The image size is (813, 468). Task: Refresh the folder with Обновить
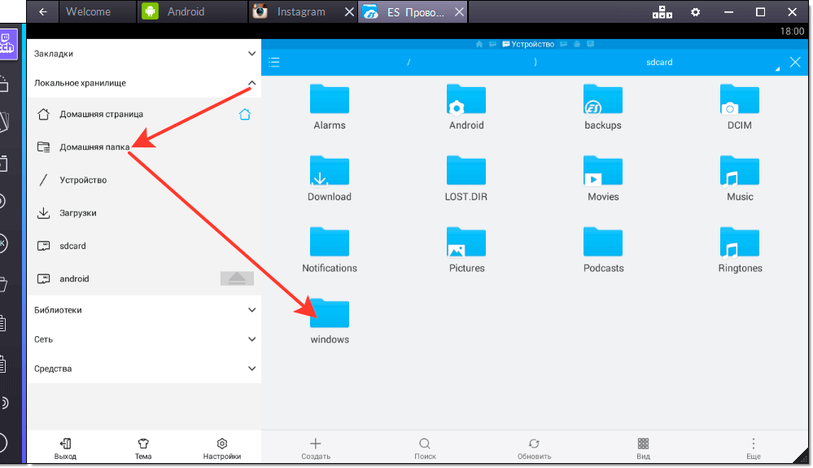pyautogui.click(x=534, y=448)
